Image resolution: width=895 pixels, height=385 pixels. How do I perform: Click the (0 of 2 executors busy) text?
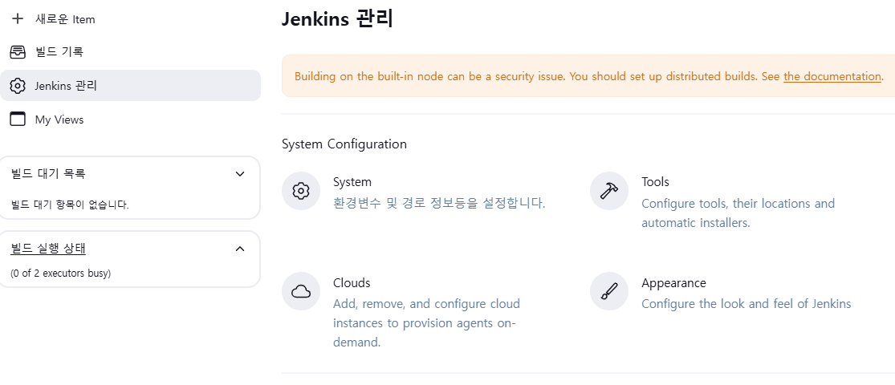pyautogui.click(x=60, y=274)
